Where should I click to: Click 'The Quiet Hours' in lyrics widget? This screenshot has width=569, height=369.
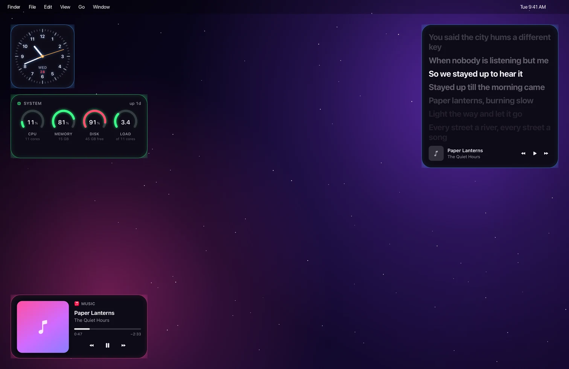coord(464,157)
